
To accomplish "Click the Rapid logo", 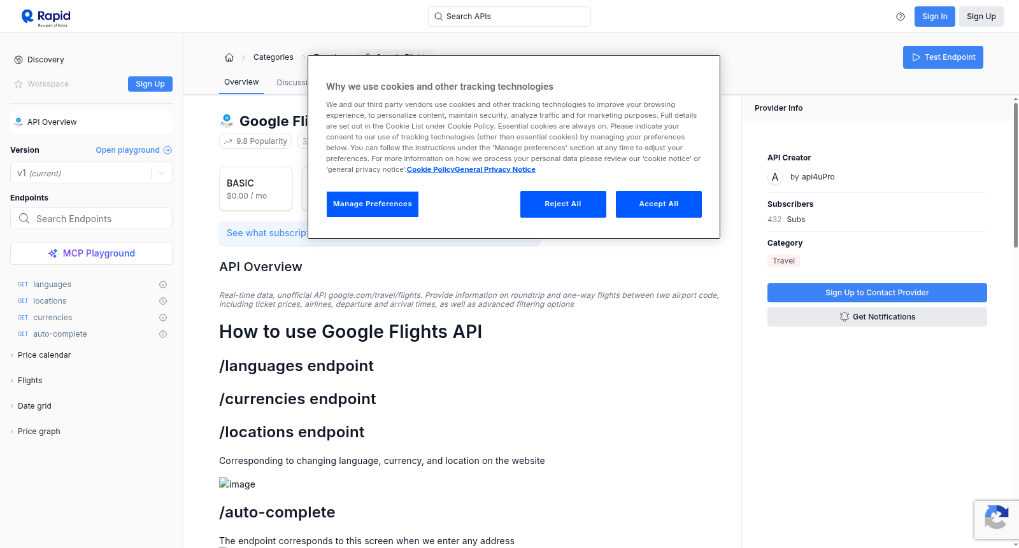I will pyautogui.click(x=46, y=17).
